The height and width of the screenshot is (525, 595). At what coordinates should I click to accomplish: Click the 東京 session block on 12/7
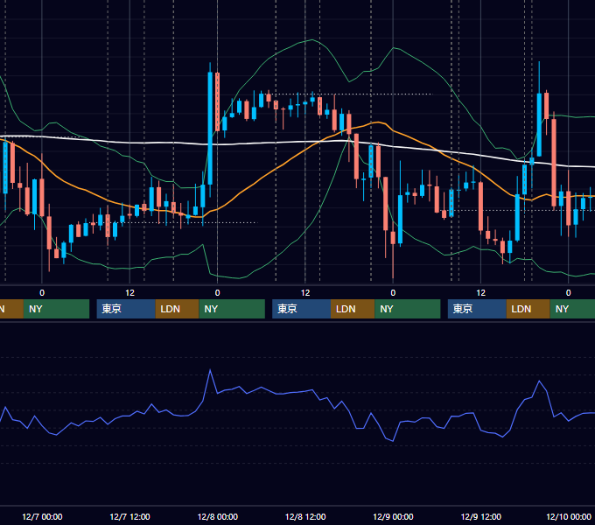(126, 309)
